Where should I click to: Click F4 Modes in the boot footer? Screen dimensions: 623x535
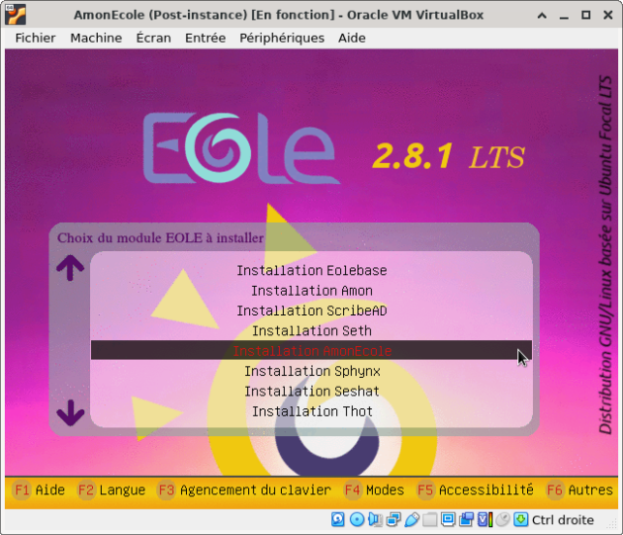click(x=374, y=490)
